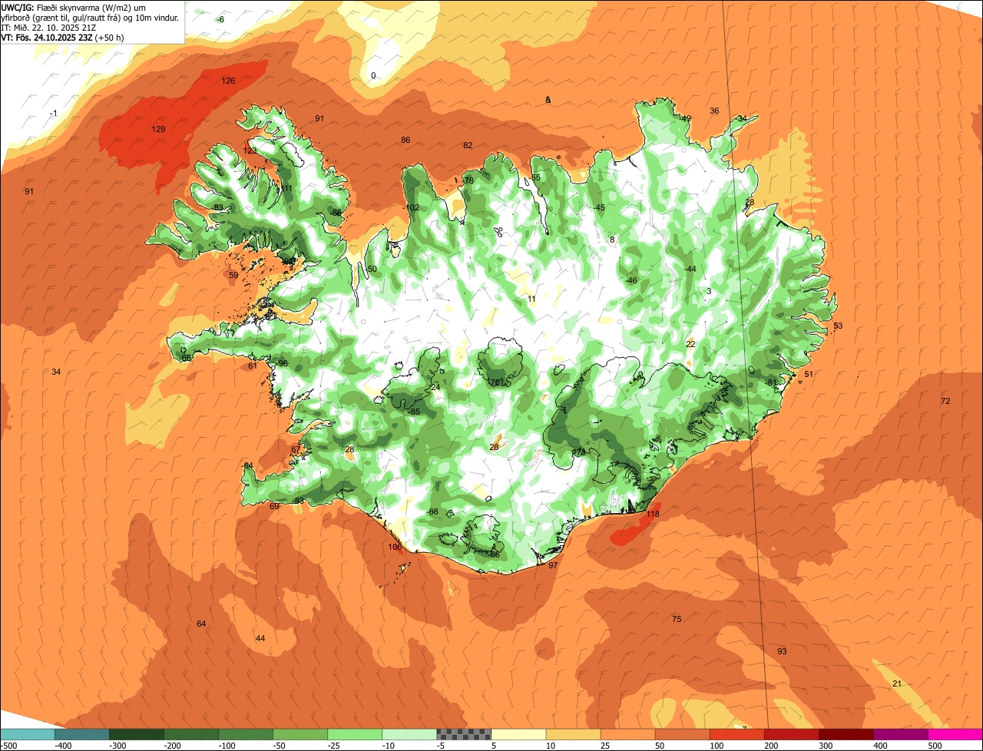983x751 pixels.
Task: Select the green legend swatch from -100 to -50
Action: point(246,734)
